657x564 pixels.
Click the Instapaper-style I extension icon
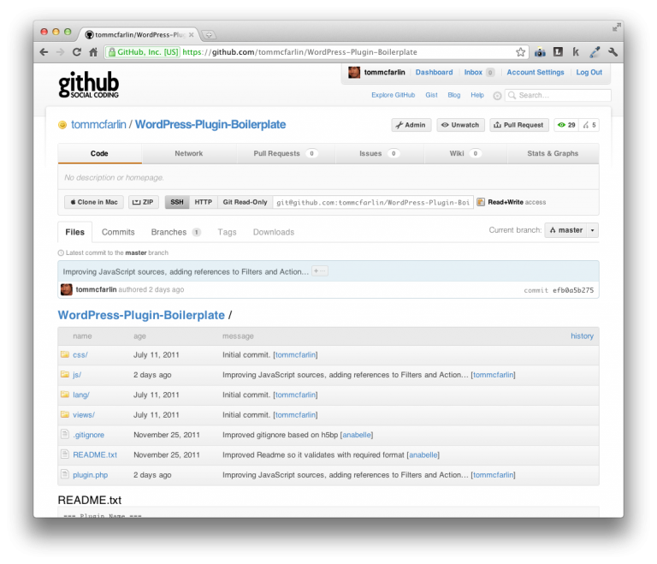click(558, 52)
